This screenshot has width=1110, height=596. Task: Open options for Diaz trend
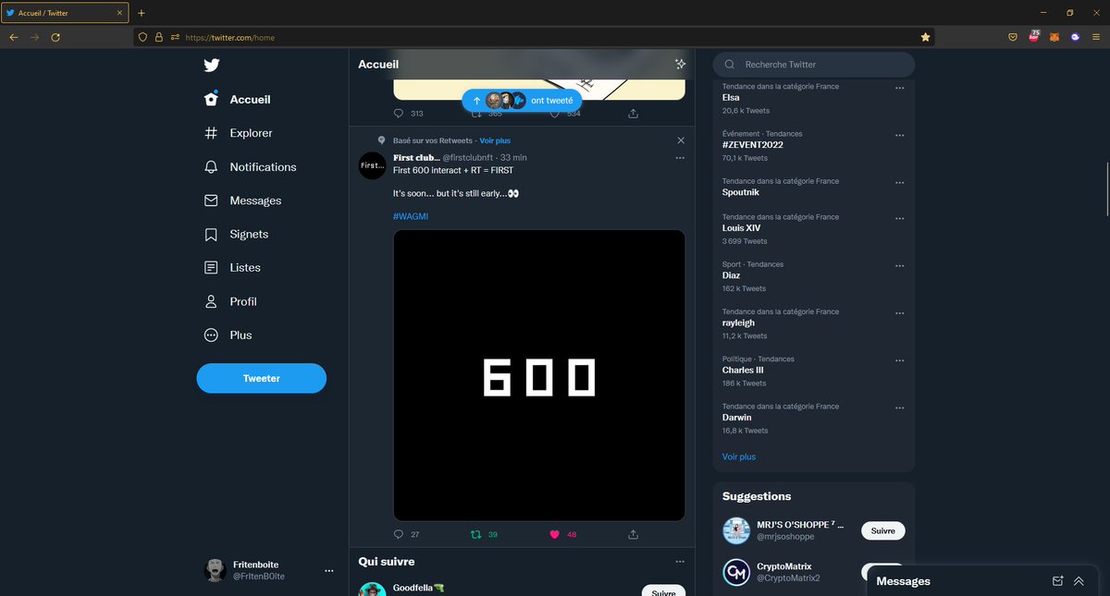coord(899,265)
